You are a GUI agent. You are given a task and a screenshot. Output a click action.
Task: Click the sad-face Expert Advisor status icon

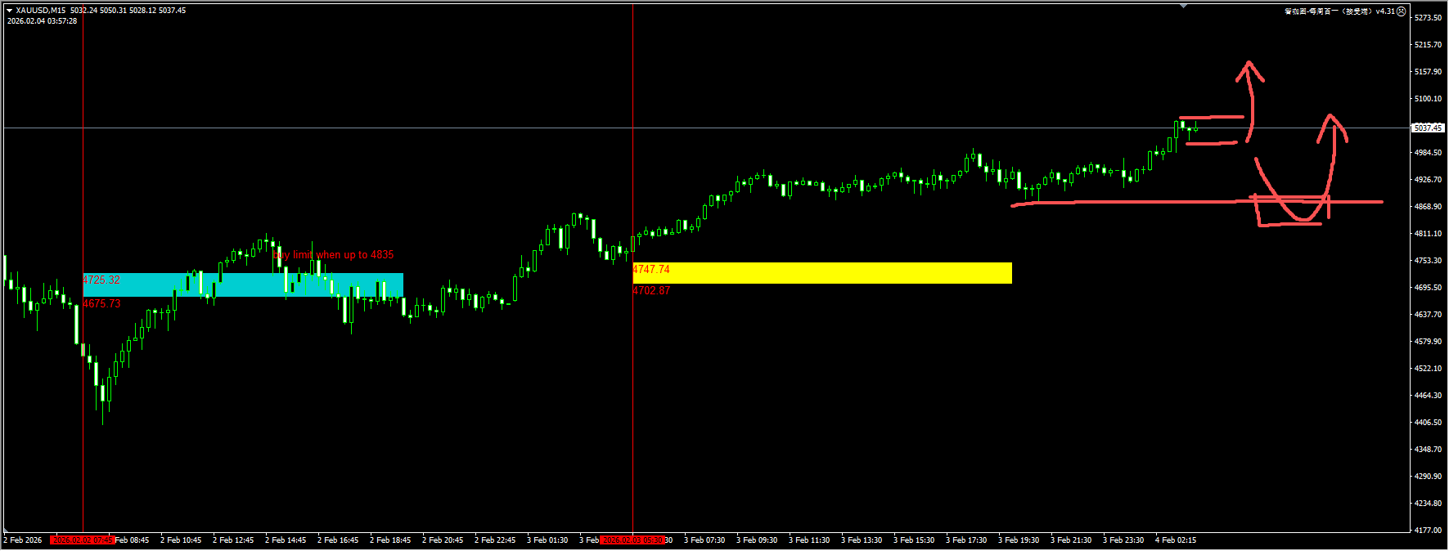[1401, 11]
